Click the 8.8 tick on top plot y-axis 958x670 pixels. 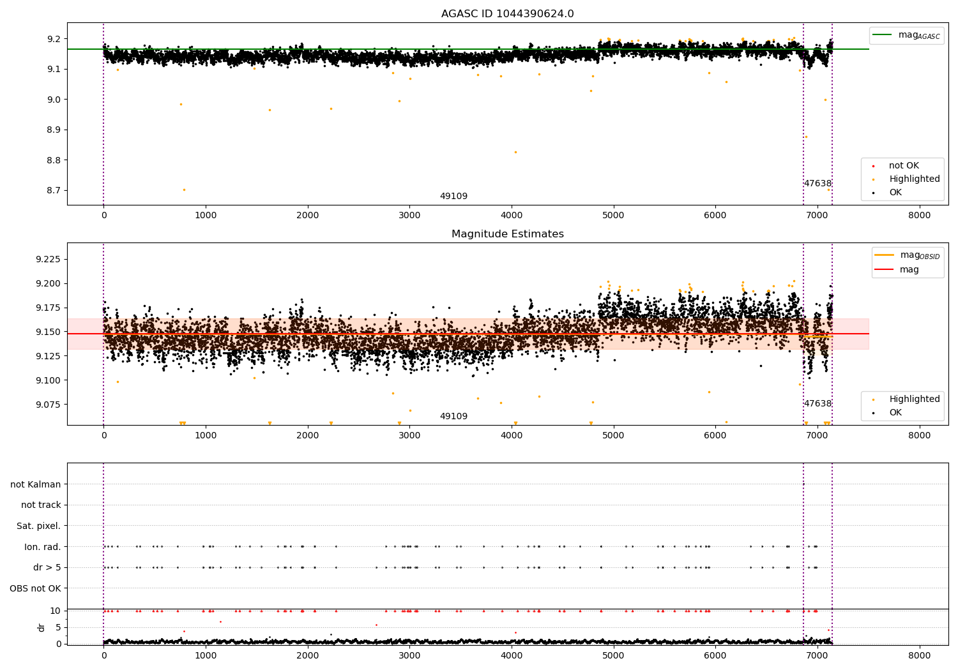54,160
